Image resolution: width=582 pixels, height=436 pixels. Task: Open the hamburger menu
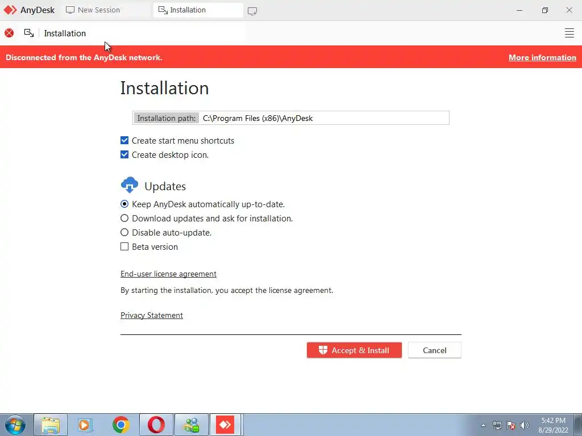click(x=569, y=33)
